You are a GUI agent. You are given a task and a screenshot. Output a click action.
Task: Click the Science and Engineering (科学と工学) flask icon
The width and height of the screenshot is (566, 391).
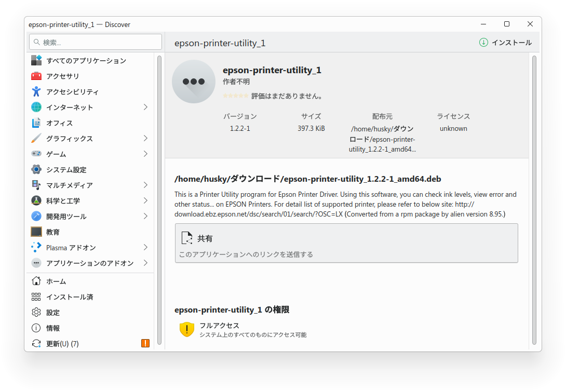36,200
